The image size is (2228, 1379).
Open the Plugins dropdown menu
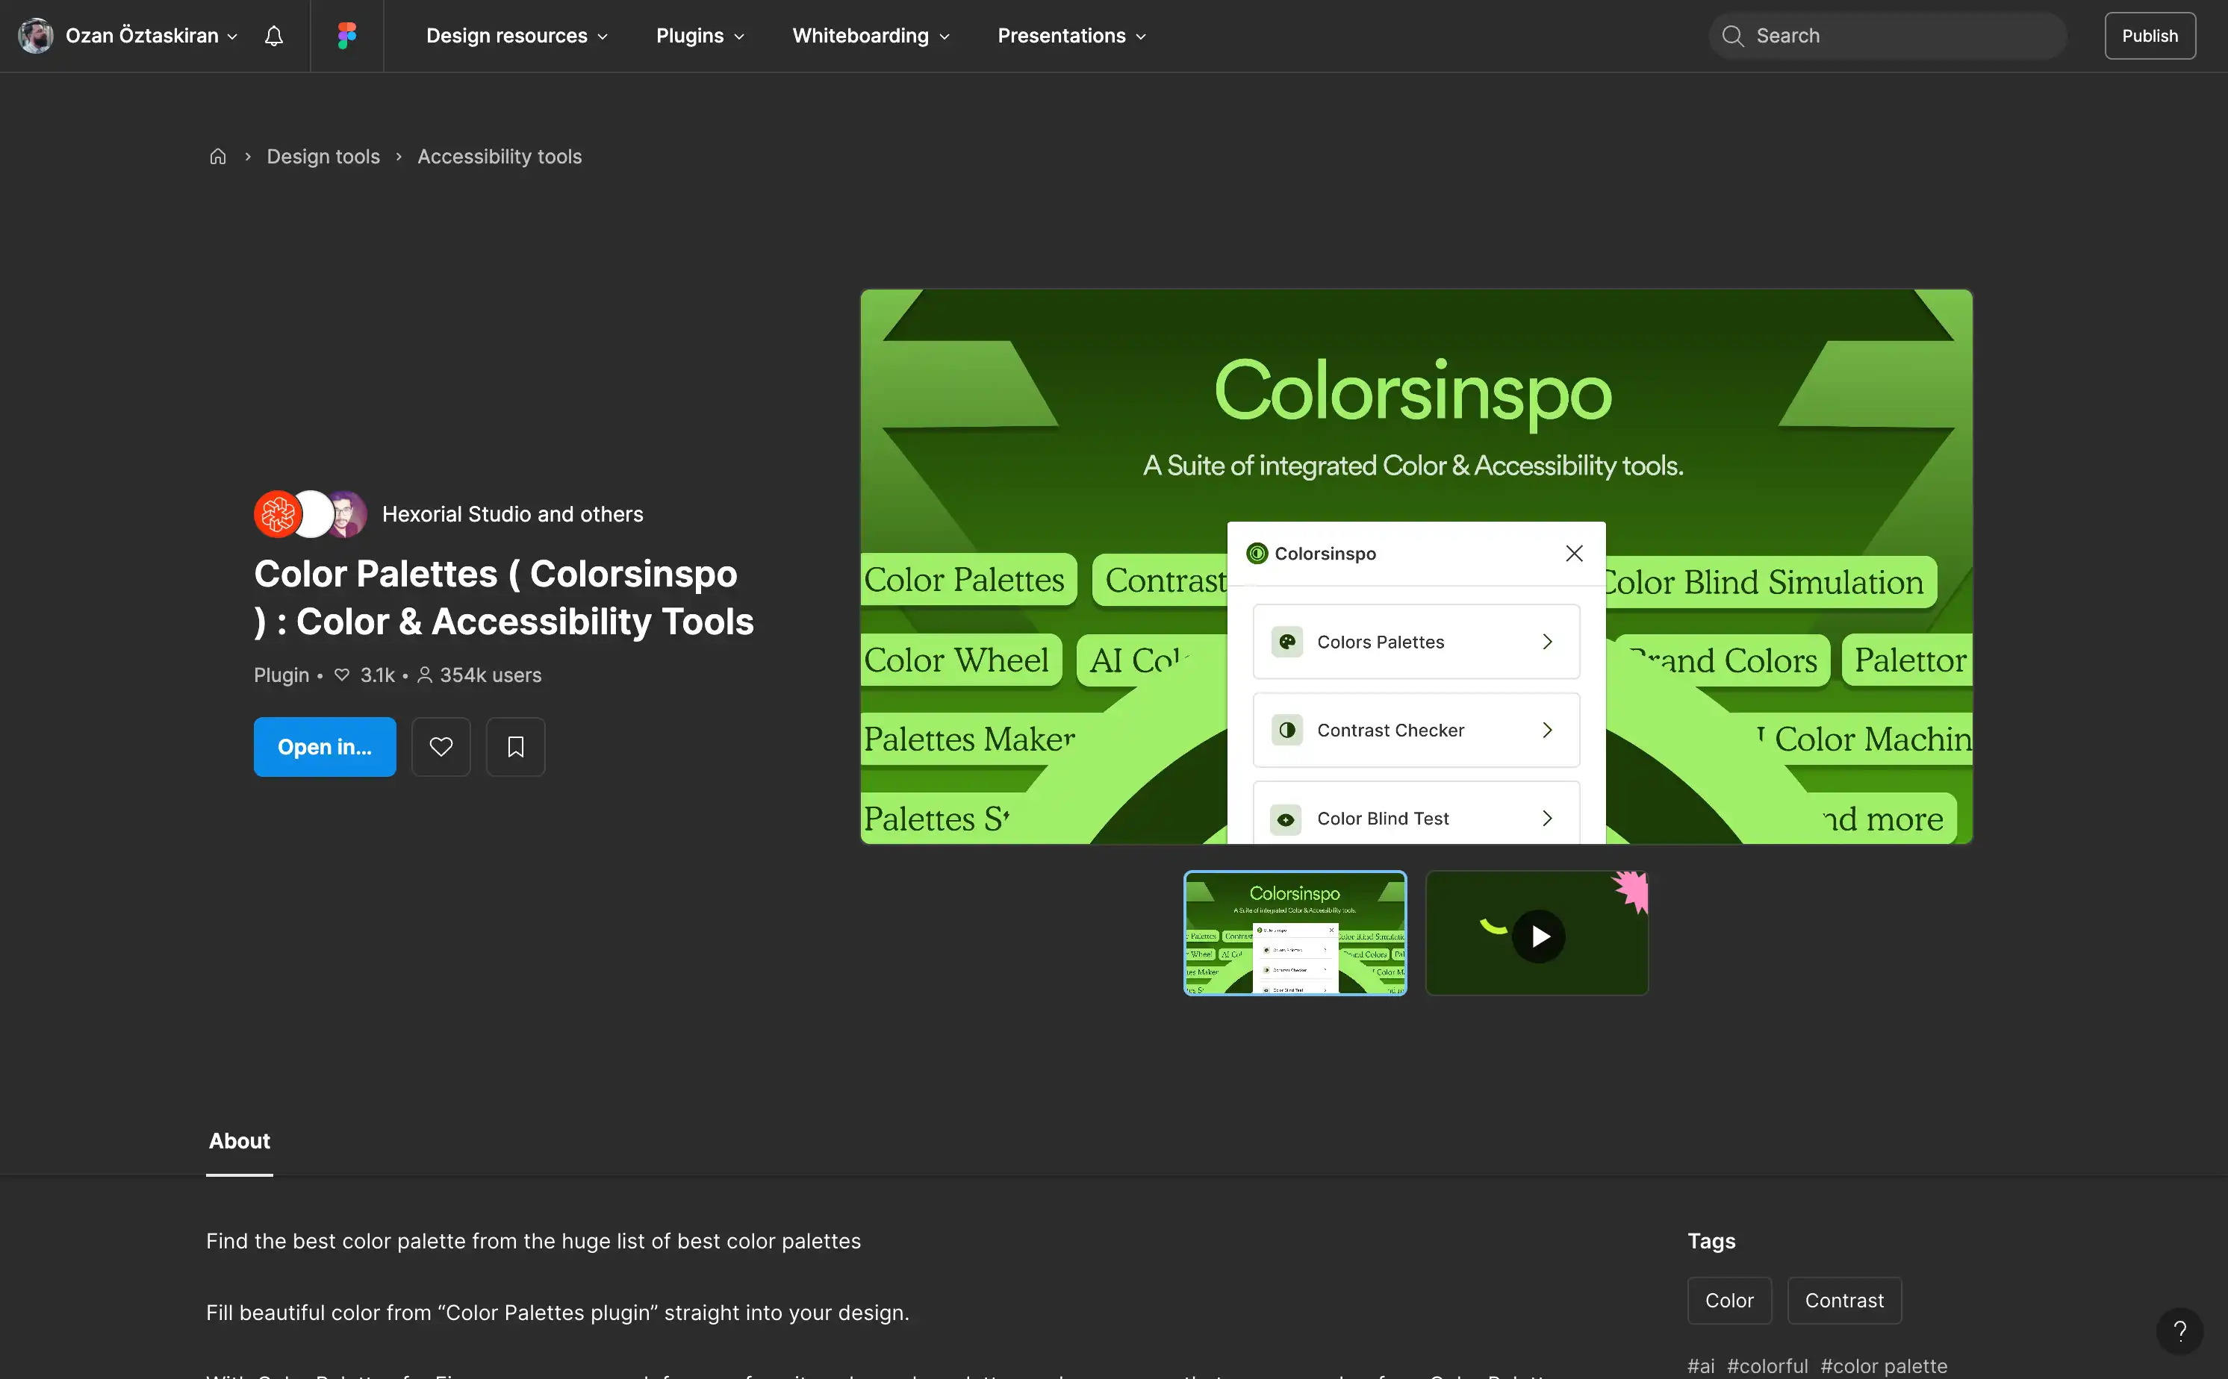pyautogui.click(x=700, y=36)
